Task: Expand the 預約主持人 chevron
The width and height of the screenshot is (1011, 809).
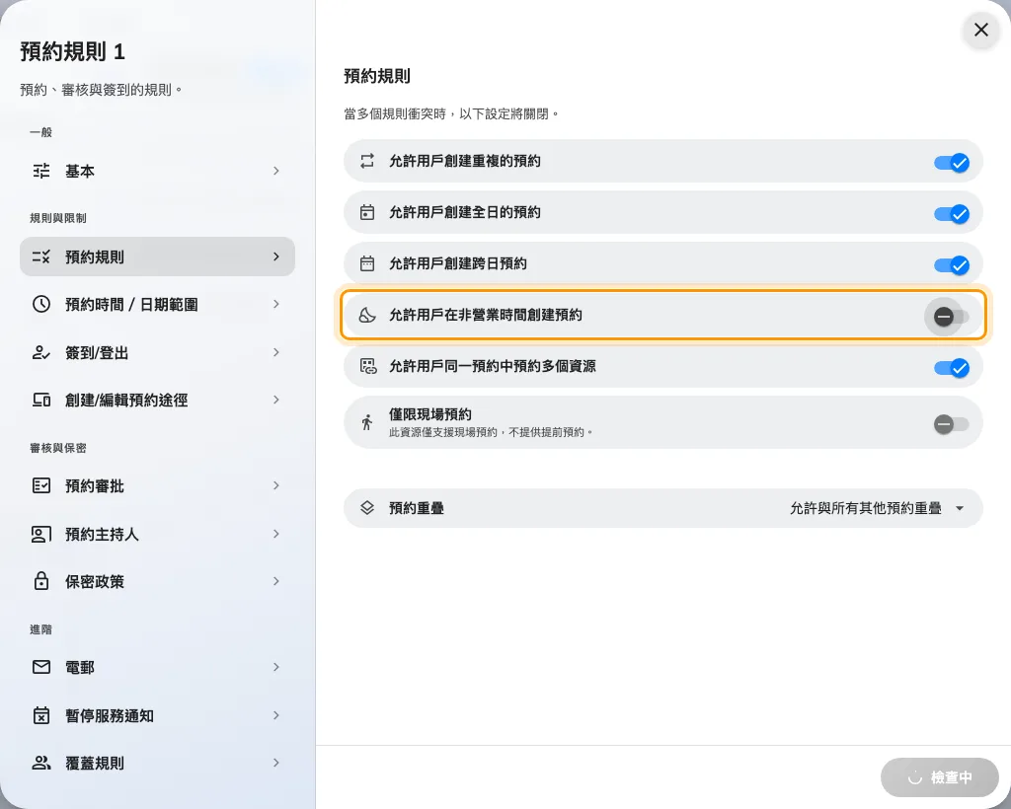Action: pos(276,534)
